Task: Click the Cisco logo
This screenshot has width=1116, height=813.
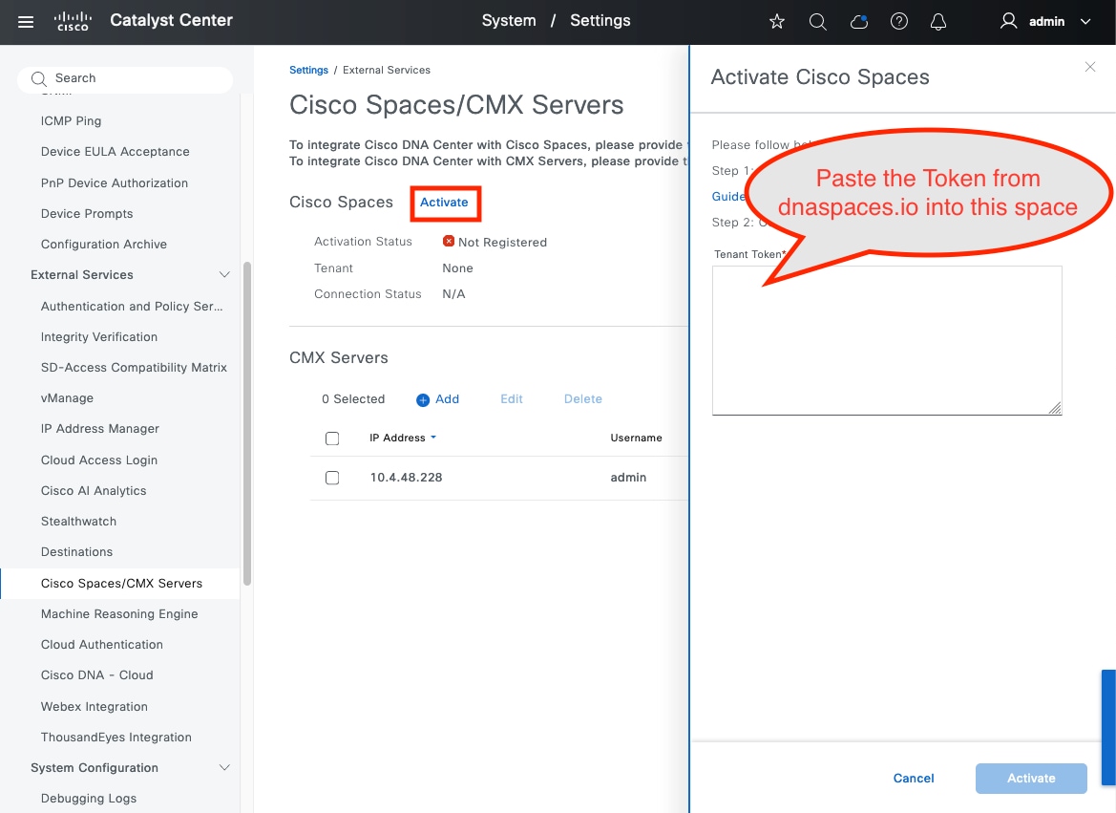Action: [73, 21]
